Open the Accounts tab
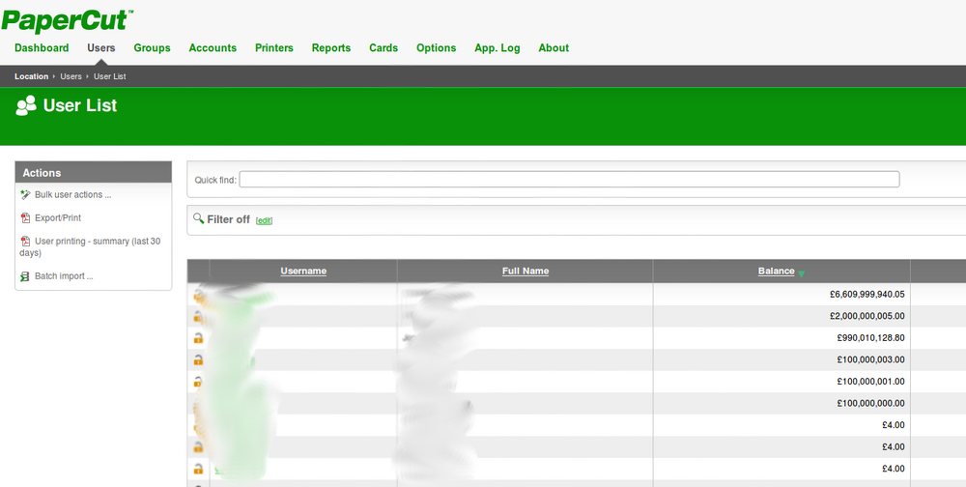Image resolution: width=966 pixels, height=487 pixels. pos(213,48)
